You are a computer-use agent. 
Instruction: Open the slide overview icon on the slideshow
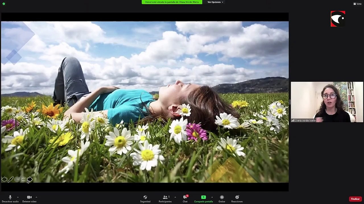coord(17,179)
